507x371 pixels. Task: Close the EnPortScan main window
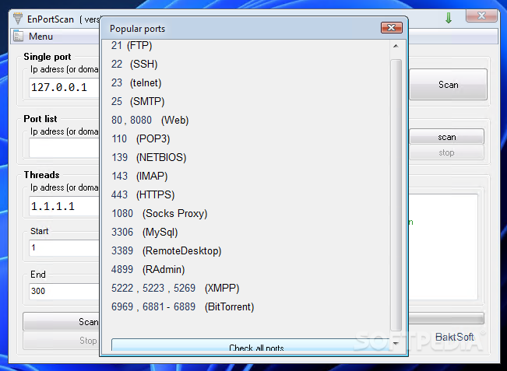tap(481, 16)
